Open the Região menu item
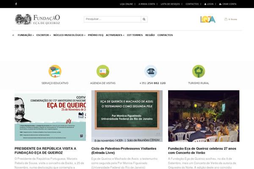The height and width of the screenshot is (169, 254). click(x=150, y=35)
